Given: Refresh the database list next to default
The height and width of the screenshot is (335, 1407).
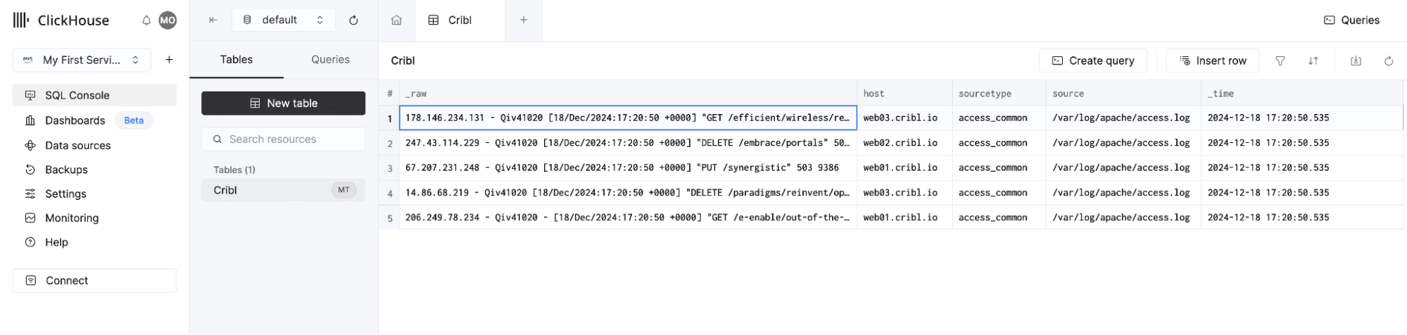Looking at the screenshot, I should click(353, 20).
